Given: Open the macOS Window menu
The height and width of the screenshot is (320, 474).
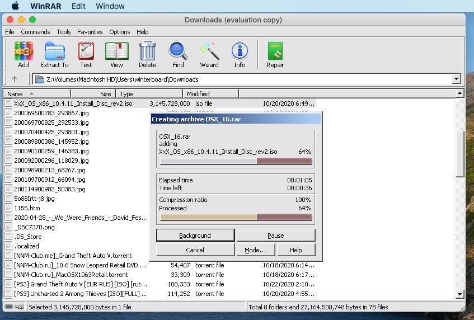Looking at the screenshot, I should coord(110,6).
